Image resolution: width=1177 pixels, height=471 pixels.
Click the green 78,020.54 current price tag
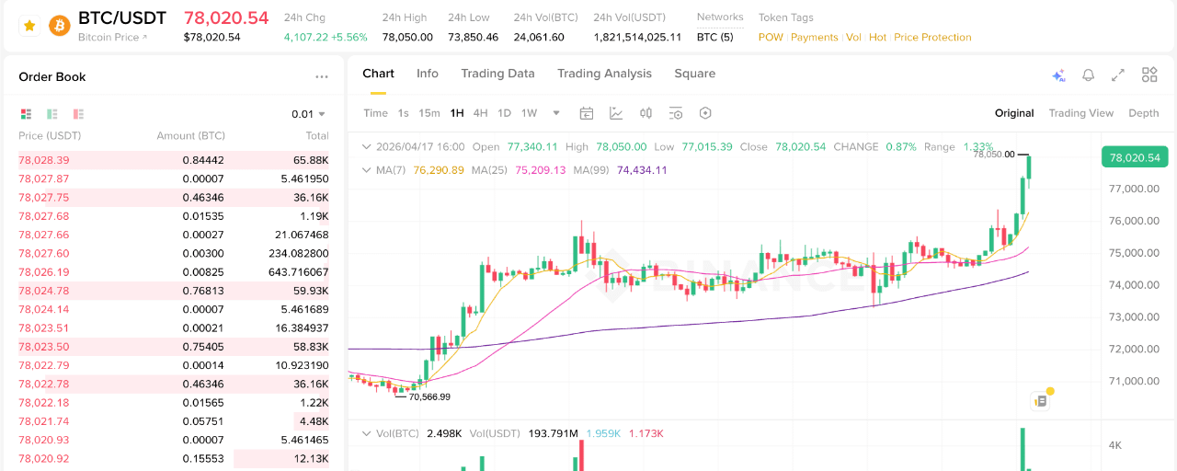tap(1135, 157)
